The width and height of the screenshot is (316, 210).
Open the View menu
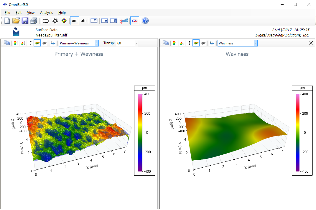pos(31,13)
